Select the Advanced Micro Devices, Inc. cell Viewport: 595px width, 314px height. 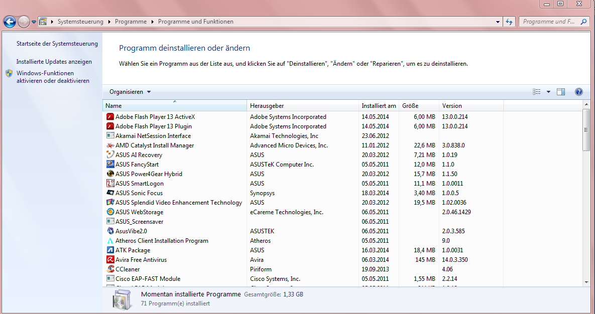(289, 145)
